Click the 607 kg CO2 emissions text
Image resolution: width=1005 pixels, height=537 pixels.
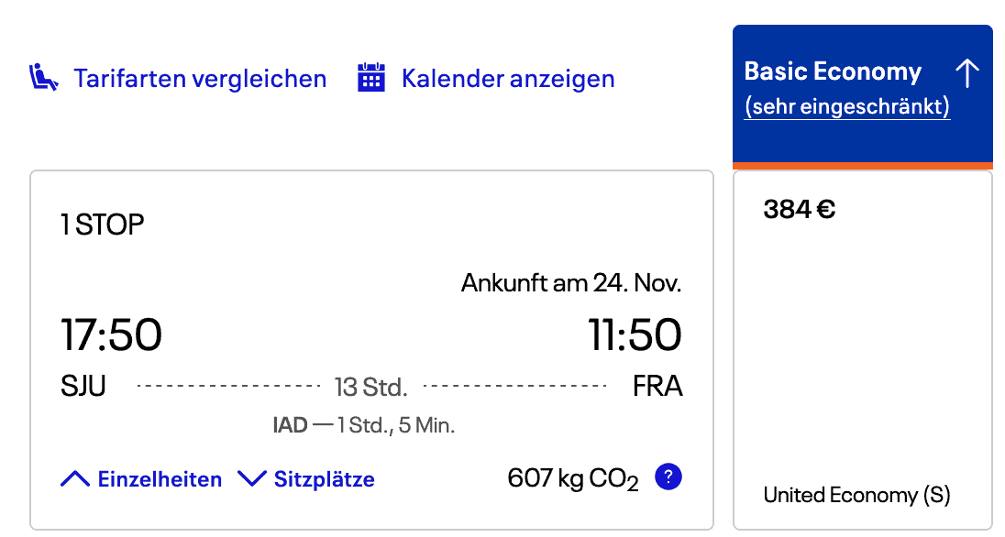tap(572, 478)
